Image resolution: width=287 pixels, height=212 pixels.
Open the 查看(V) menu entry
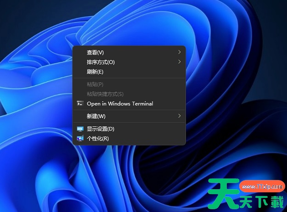[129, 52]
